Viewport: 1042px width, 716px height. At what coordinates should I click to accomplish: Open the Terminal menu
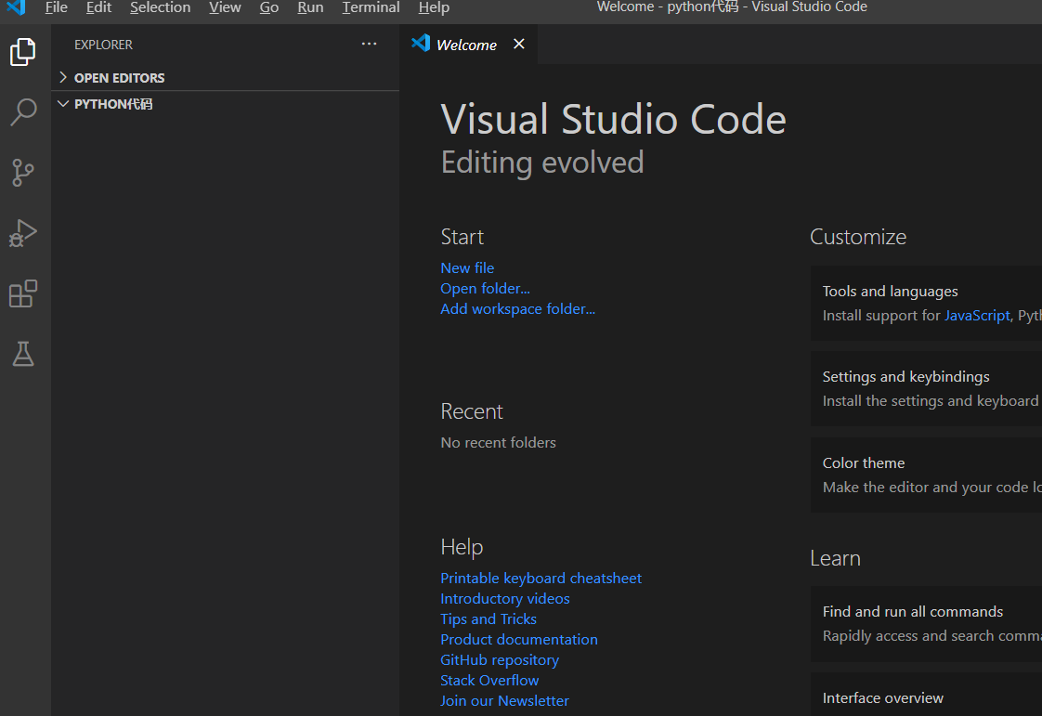click(x=371, y=7)
